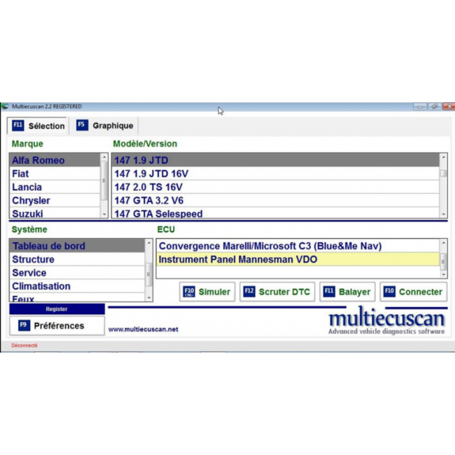Select Convergence Marelli/Microsoft C3 ECU

coord(298,246)
